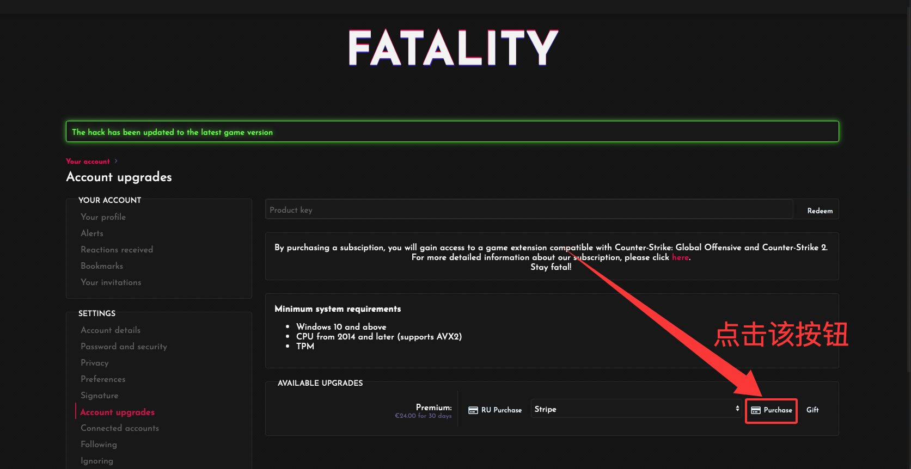Go to Bookmarks in the sidebar

(102, 266)
